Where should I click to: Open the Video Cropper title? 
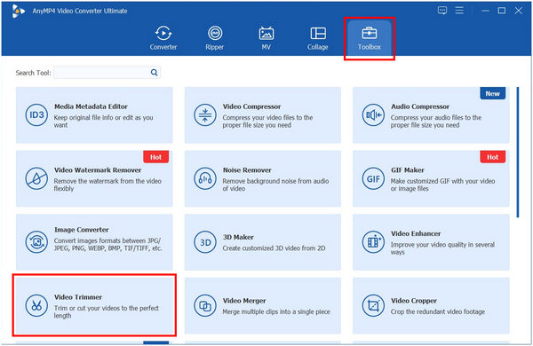(x=414, y=301)
